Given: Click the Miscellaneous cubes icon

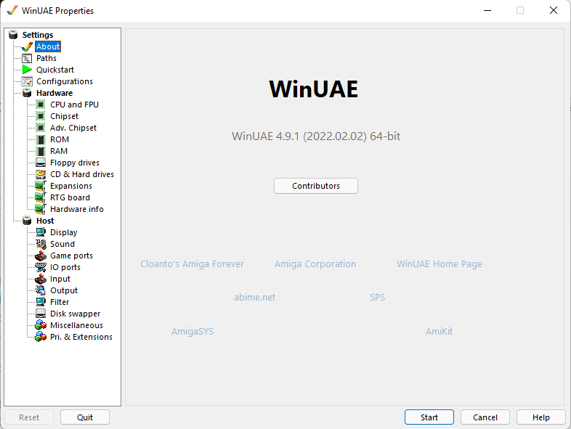Looking at the screenshot, I should coord(41,325).
